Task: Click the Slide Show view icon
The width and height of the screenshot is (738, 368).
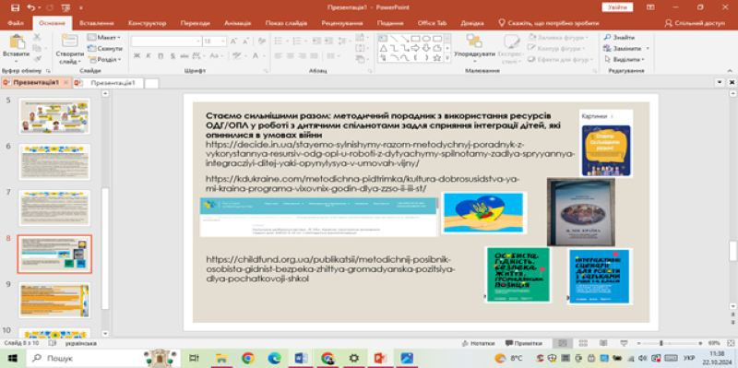Action: 624,343
